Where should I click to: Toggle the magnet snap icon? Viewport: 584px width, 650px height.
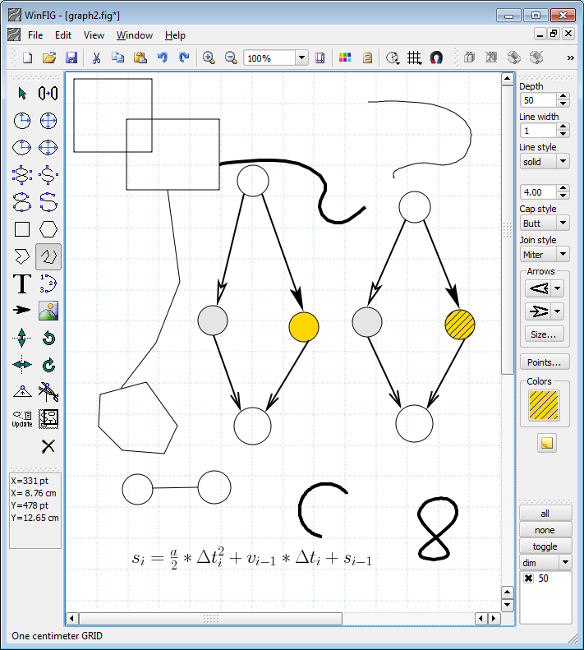tap(436, 58)
